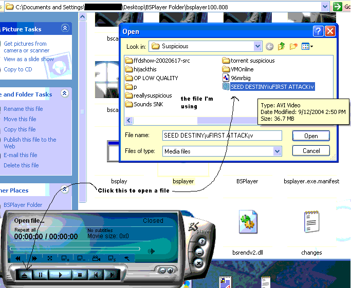Click the dialog help question mark button

[318, 31]
